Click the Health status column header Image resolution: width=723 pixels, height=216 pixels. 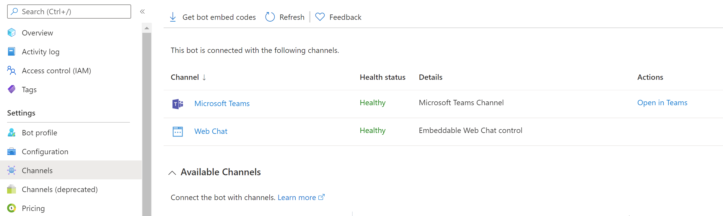tap(382, 77)
